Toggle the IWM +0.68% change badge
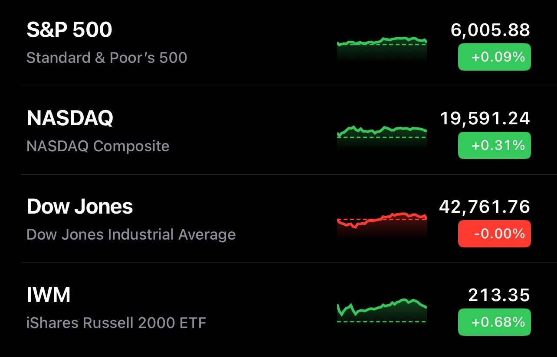Screen dimensions: 557x357 [495, 322]
